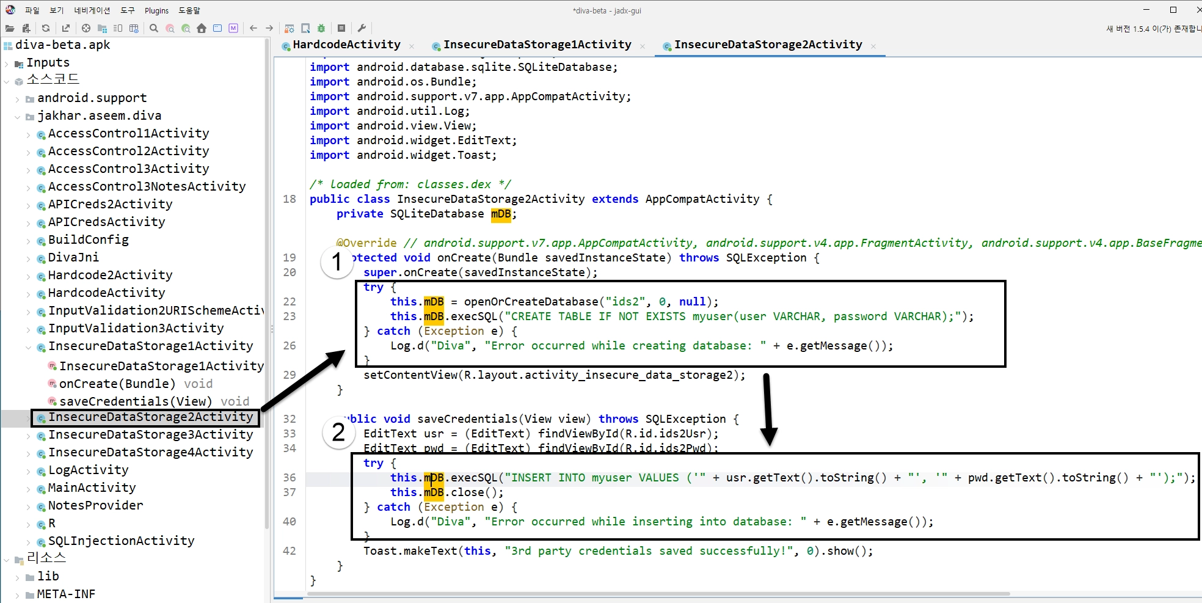This screenshot has height=603, width=1202.
Task: Close the HardcodeActivity tab
Action: coord(412,46)
